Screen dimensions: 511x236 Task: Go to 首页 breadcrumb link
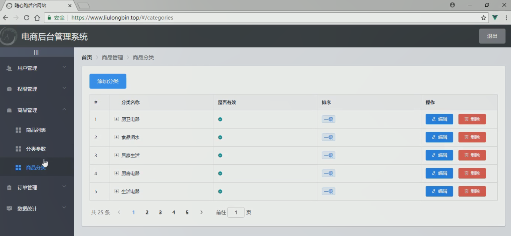click(87, 57)
